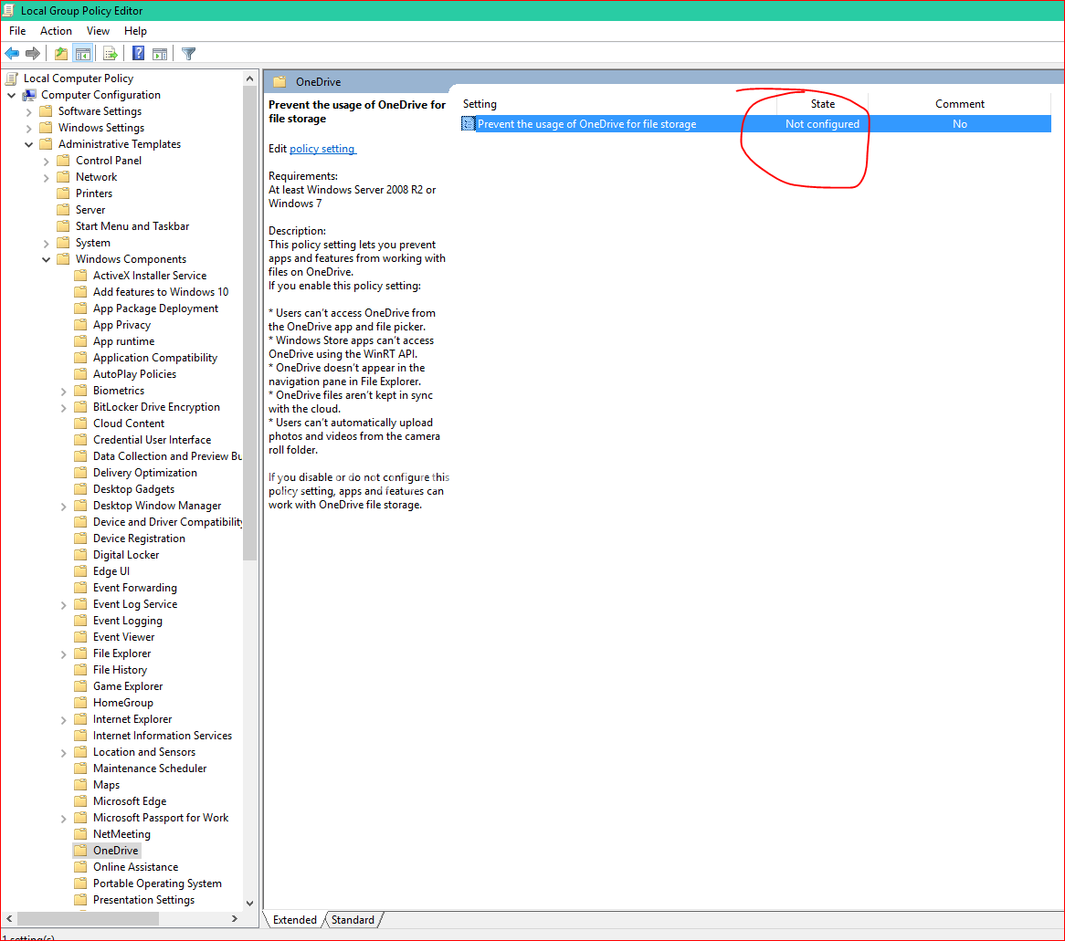1065x941 pixels.
Task: Click the Export List toolbar icon
Action: [x=111, y=54]
